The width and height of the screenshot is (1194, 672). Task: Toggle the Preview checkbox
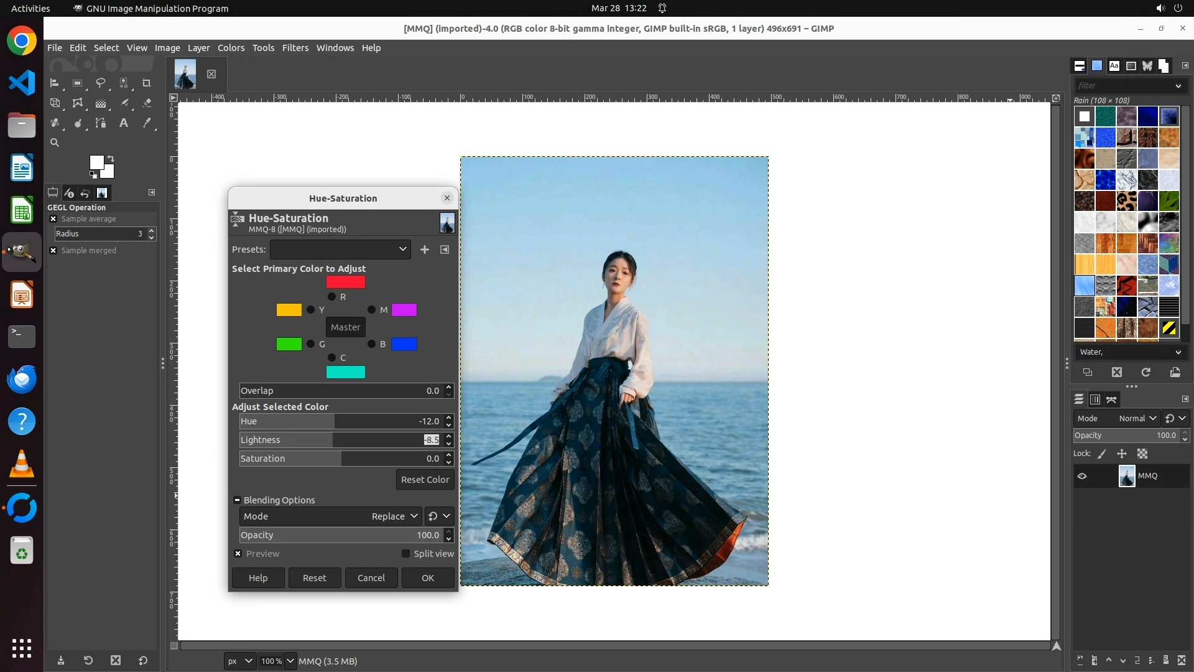point(238,554)
